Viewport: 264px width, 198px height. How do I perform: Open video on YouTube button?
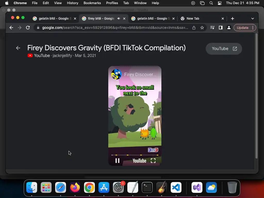(224, 49)
